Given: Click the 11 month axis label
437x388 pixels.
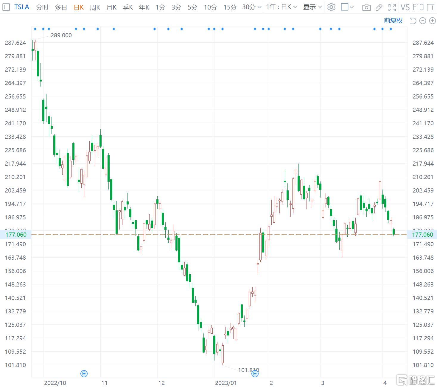Looking at the screenshot, I should click(x=104, y=383).
